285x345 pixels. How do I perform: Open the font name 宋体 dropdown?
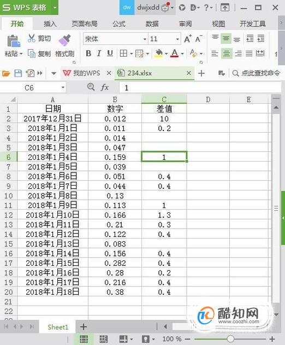(x=145, y=39)
